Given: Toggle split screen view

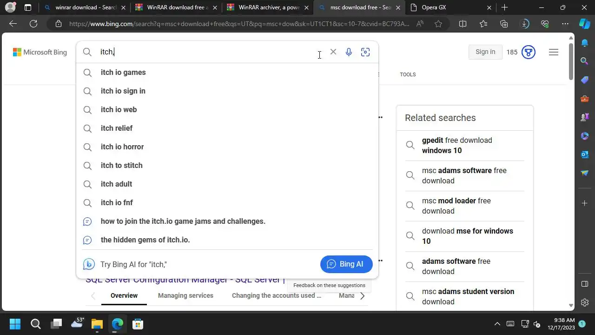Looking at the screenshot, I should pos(463,24).
